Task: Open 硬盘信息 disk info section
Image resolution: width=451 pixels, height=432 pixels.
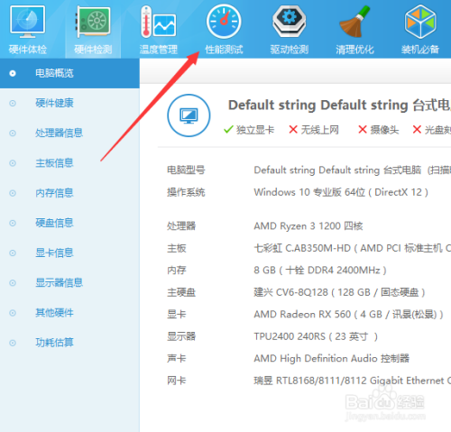Action: [54, 223]
